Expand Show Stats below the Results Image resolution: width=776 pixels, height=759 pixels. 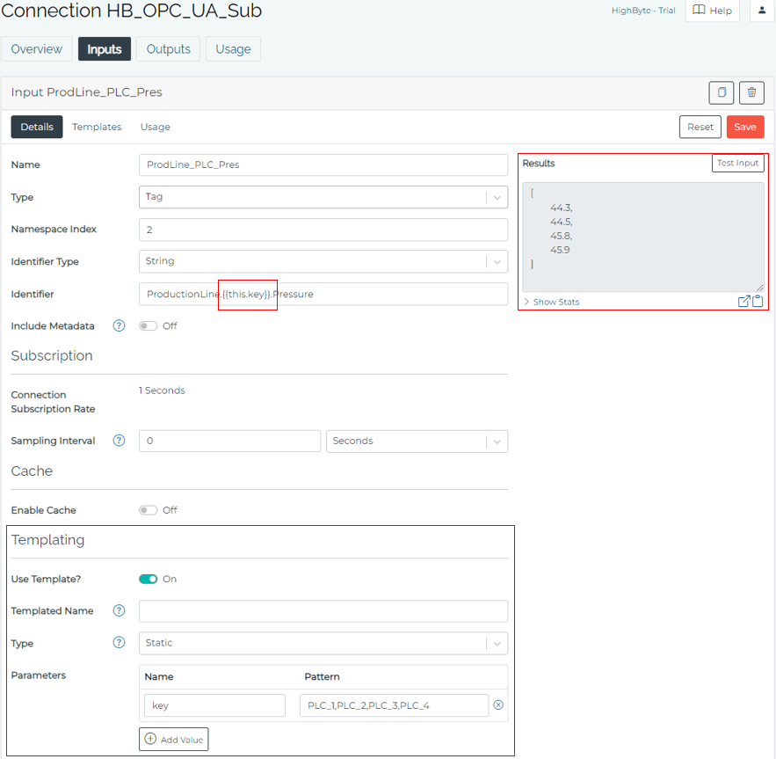click(551, 302)
